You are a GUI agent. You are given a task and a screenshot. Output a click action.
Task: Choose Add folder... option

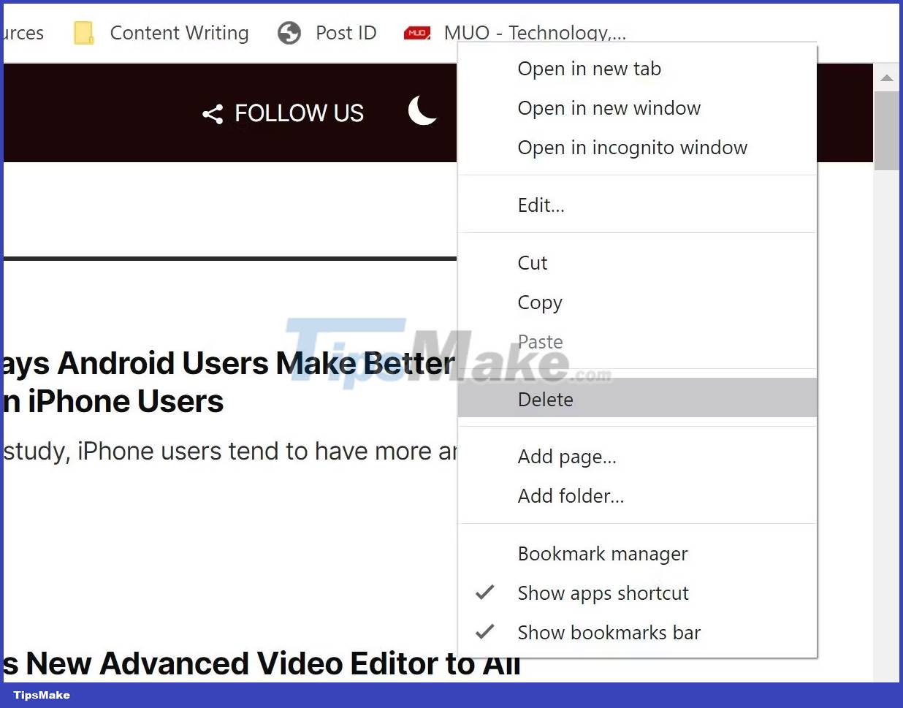571,495
